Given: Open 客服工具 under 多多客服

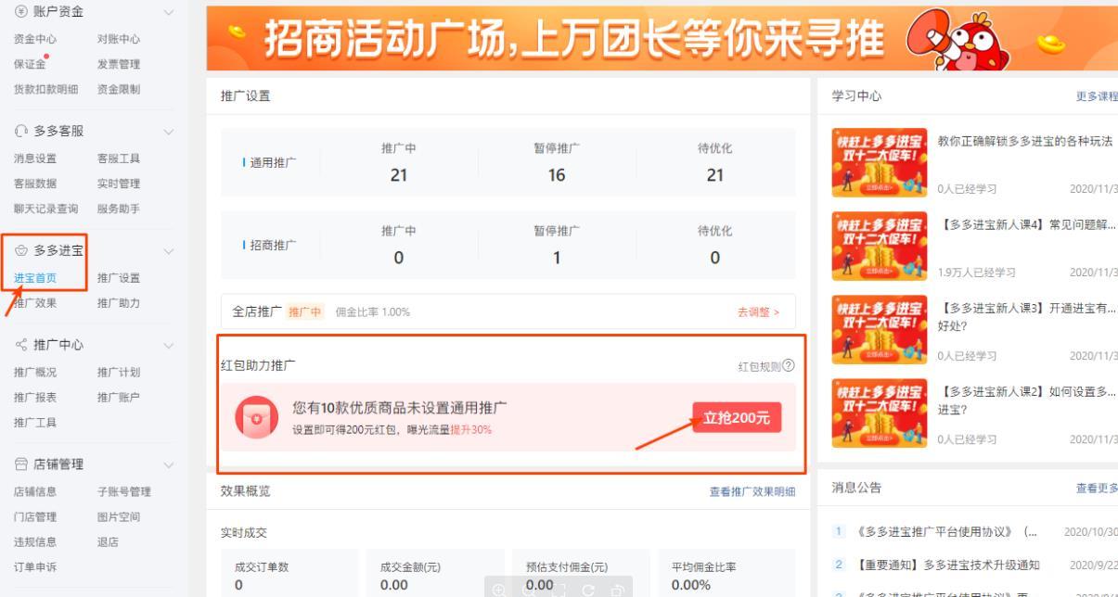Looking at the screenshot, I should 118,159.
